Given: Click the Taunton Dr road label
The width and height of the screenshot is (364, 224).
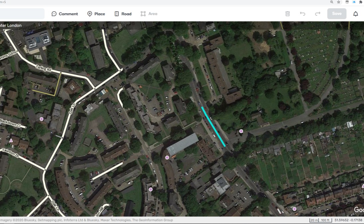Looking at the screenshot, I should point(10,153).
